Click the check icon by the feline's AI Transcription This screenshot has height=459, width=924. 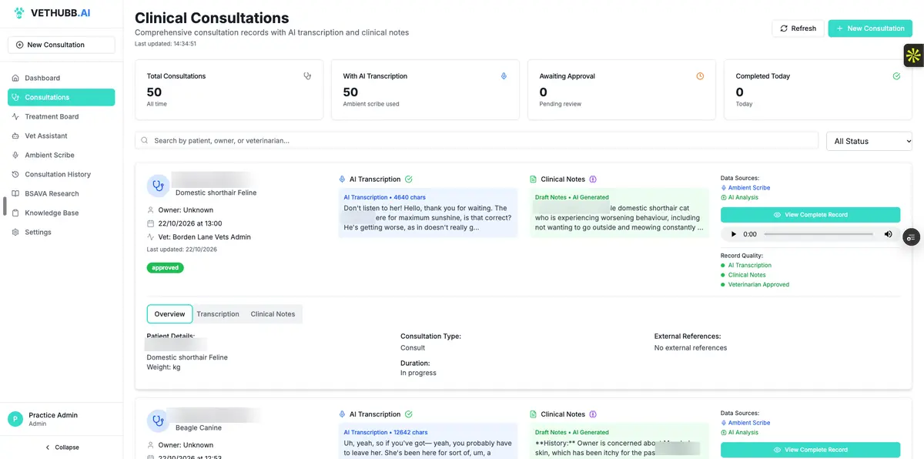pyautogui.click(x=408, y=179)
